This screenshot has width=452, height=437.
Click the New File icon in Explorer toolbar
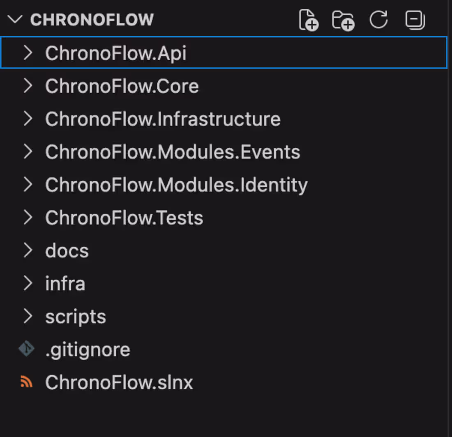[308, 20]
